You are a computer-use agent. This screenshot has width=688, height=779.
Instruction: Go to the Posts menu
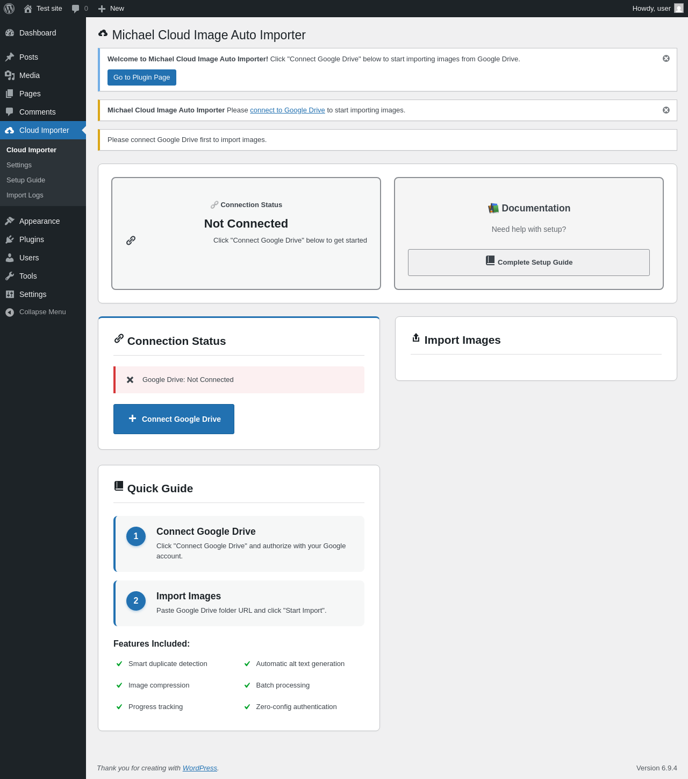click(43, 57)
